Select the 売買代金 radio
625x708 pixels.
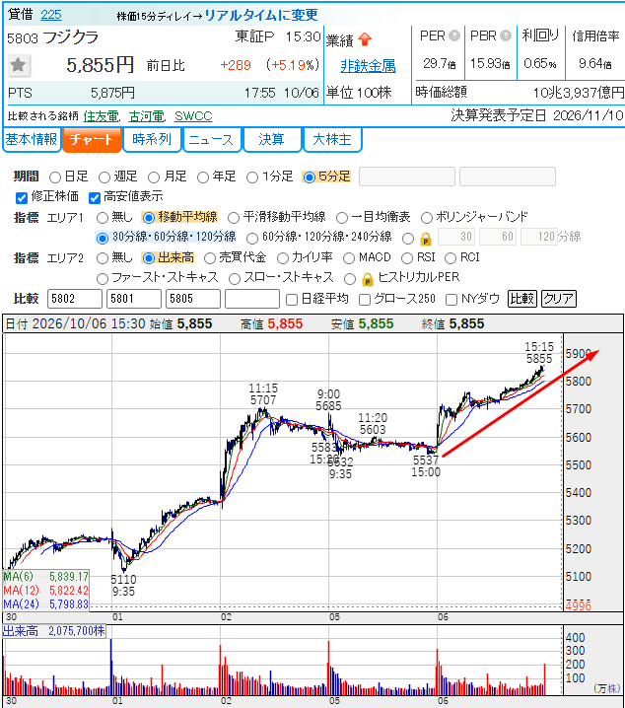[x=210, y=258]
